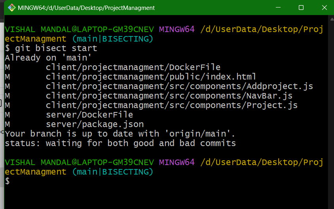Click the M marker beside server/package.json
The width and height of the screenshot is (334, 209).
tap(7, 124)
